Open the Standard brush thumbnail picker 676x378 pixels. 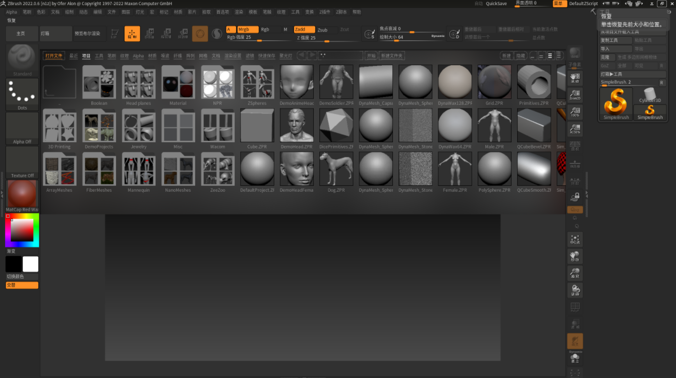pos(22,58)
